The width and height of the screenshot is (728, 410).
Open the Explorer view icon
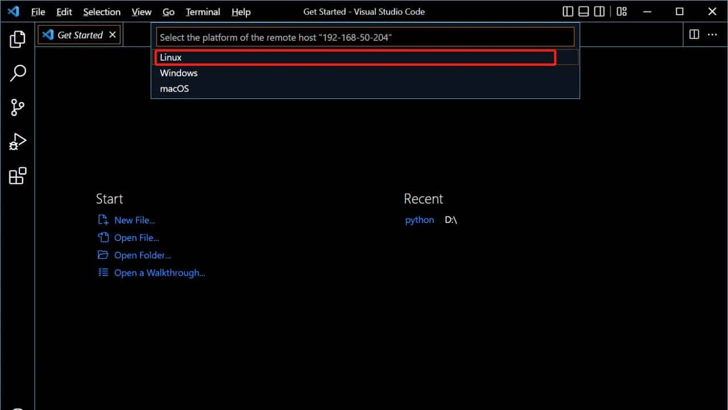[x=18, y=39]
